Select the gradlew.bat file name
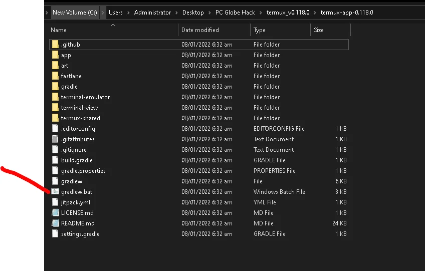 click(77, 192)
